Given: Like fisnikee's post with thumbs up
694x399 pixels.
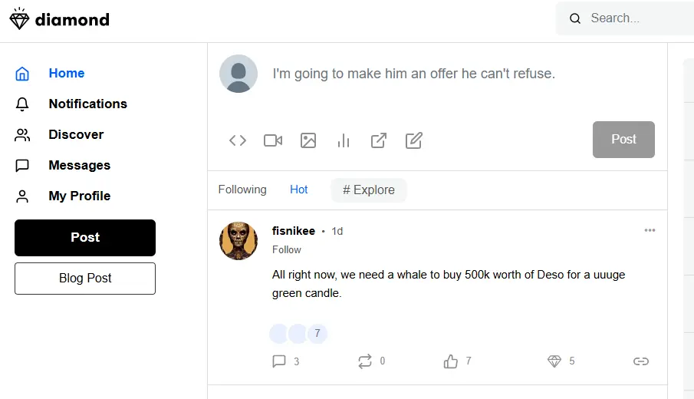Looking at the screenshot, I should pyautogui.click(x=451, y=361).
